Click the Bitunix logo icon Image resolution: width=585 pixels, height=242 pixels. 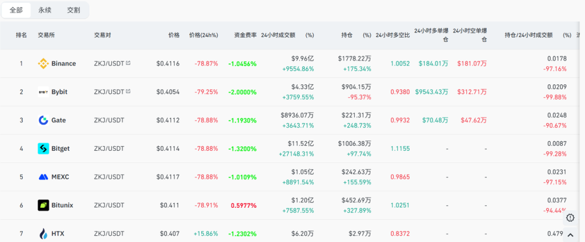pyautogui.click(x=43, y=205)
